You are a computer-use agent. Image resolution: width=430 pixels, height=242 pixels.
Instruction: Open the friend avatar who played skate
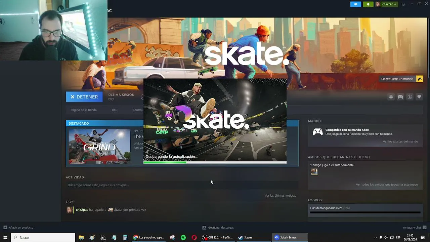click(x=314, y=172)
